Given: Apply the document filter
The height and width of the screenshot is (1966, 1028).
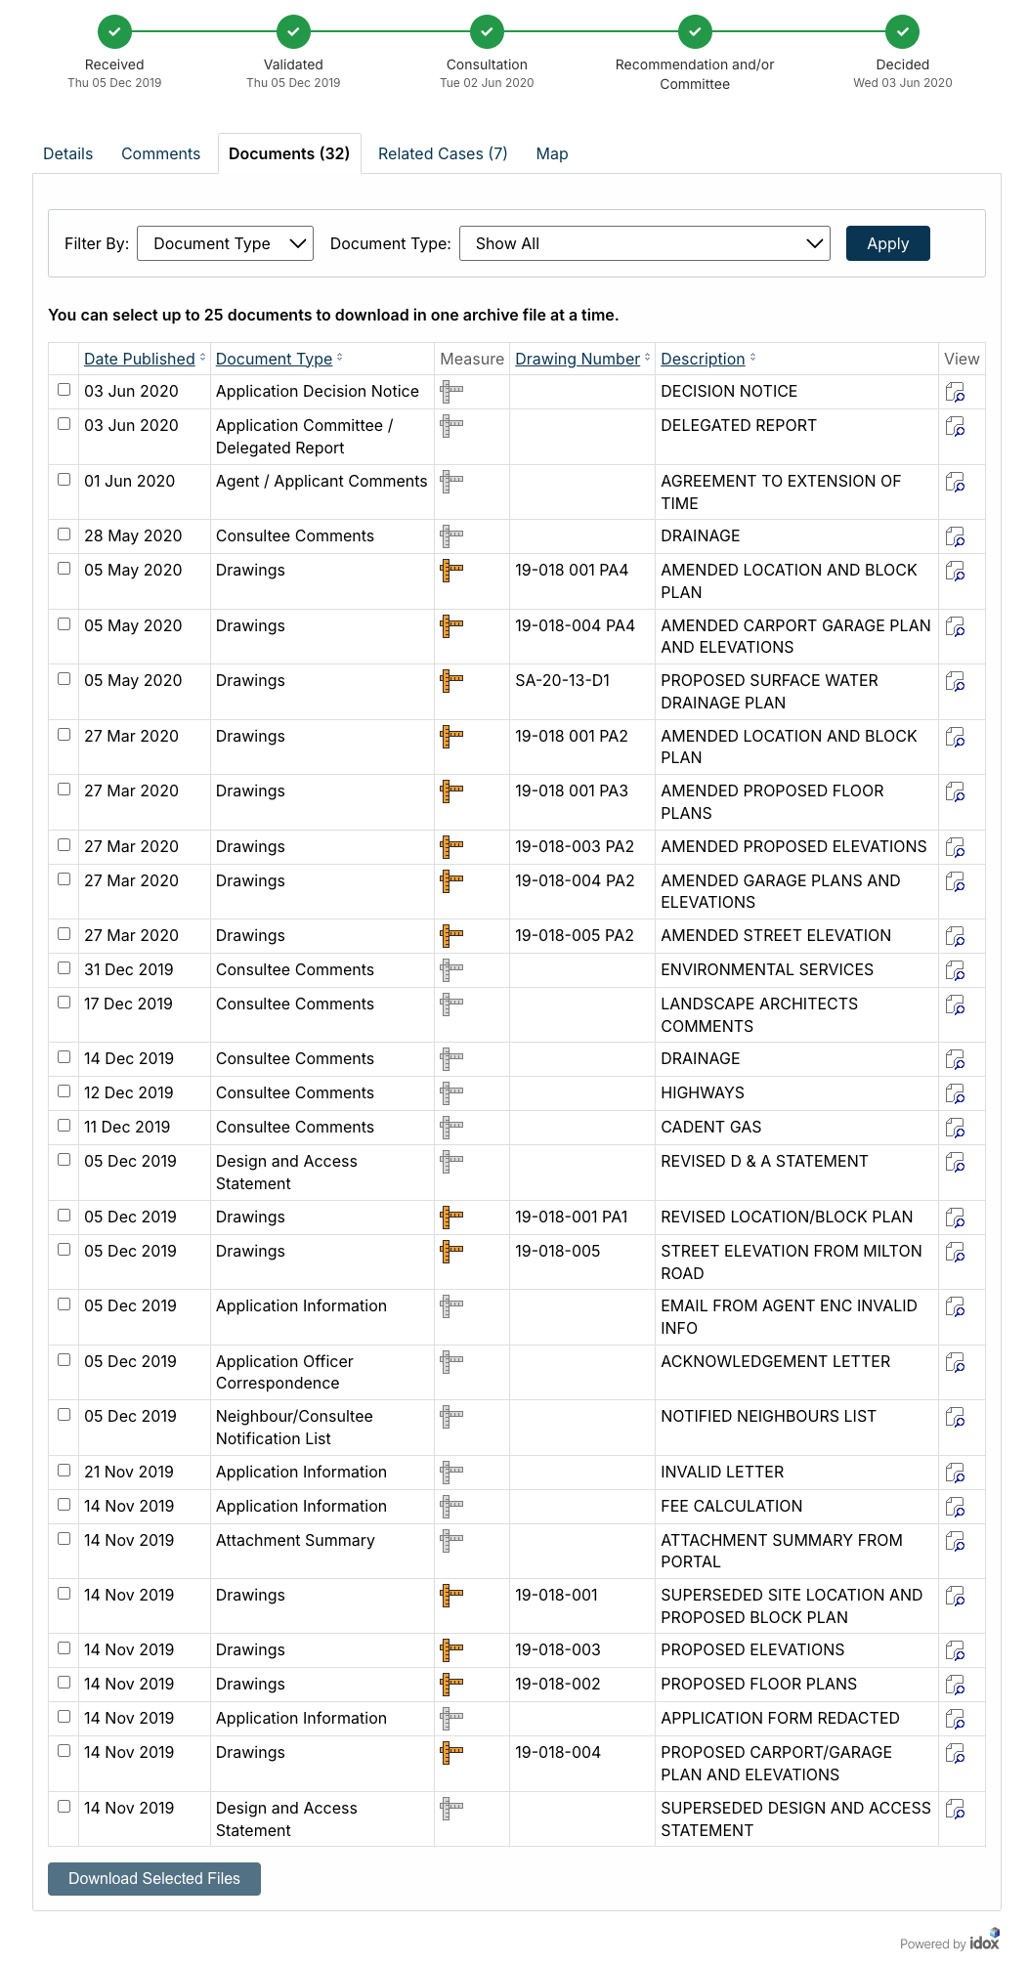Looking at the screenshot, I should (887, 243).
